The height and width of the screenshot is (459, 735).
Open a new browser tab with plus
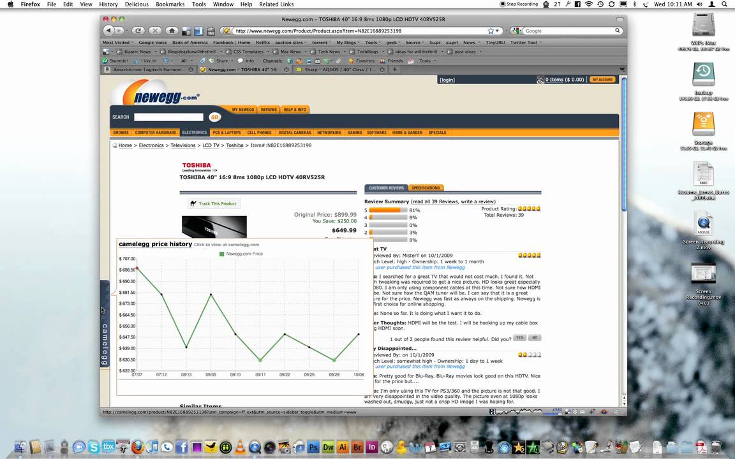(395, 69)
